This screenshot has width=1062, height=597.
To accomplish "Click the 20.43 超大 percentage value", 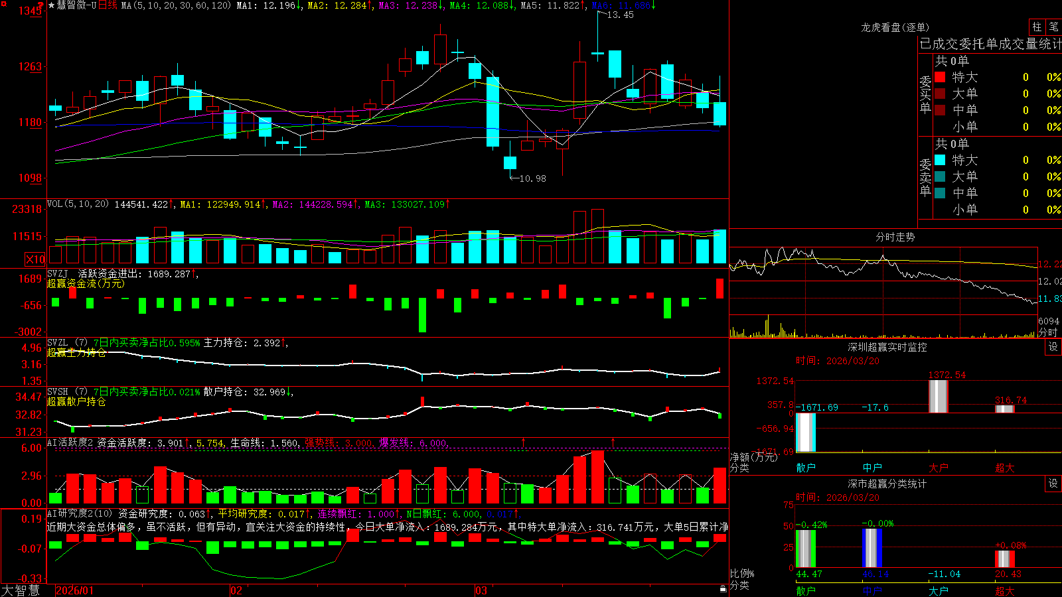I will 1008,574.
